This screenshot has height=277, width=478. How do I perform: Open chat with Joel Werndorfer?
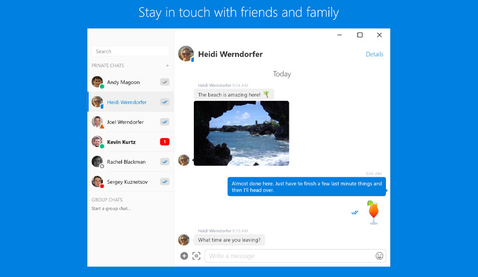tap(131, 122)
